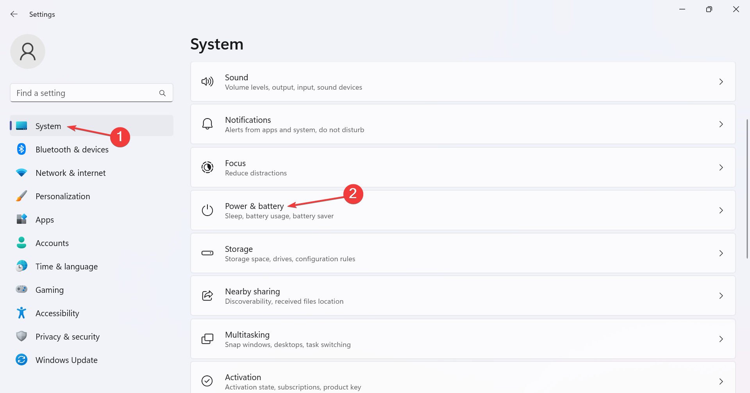Click the Nearby sharing icon
The image size is (750, 393).
207,296
